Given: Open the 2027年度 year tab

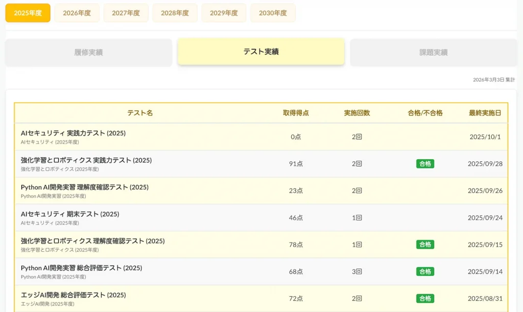Looking at the screenshot, I should tap(126, 13).
